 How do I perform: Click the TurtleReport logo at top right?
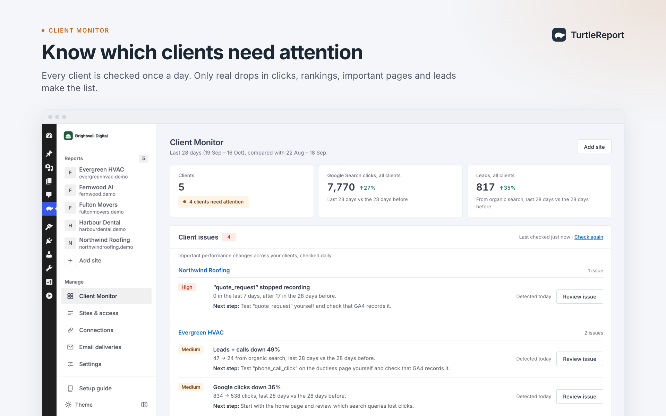coord(588,35)
